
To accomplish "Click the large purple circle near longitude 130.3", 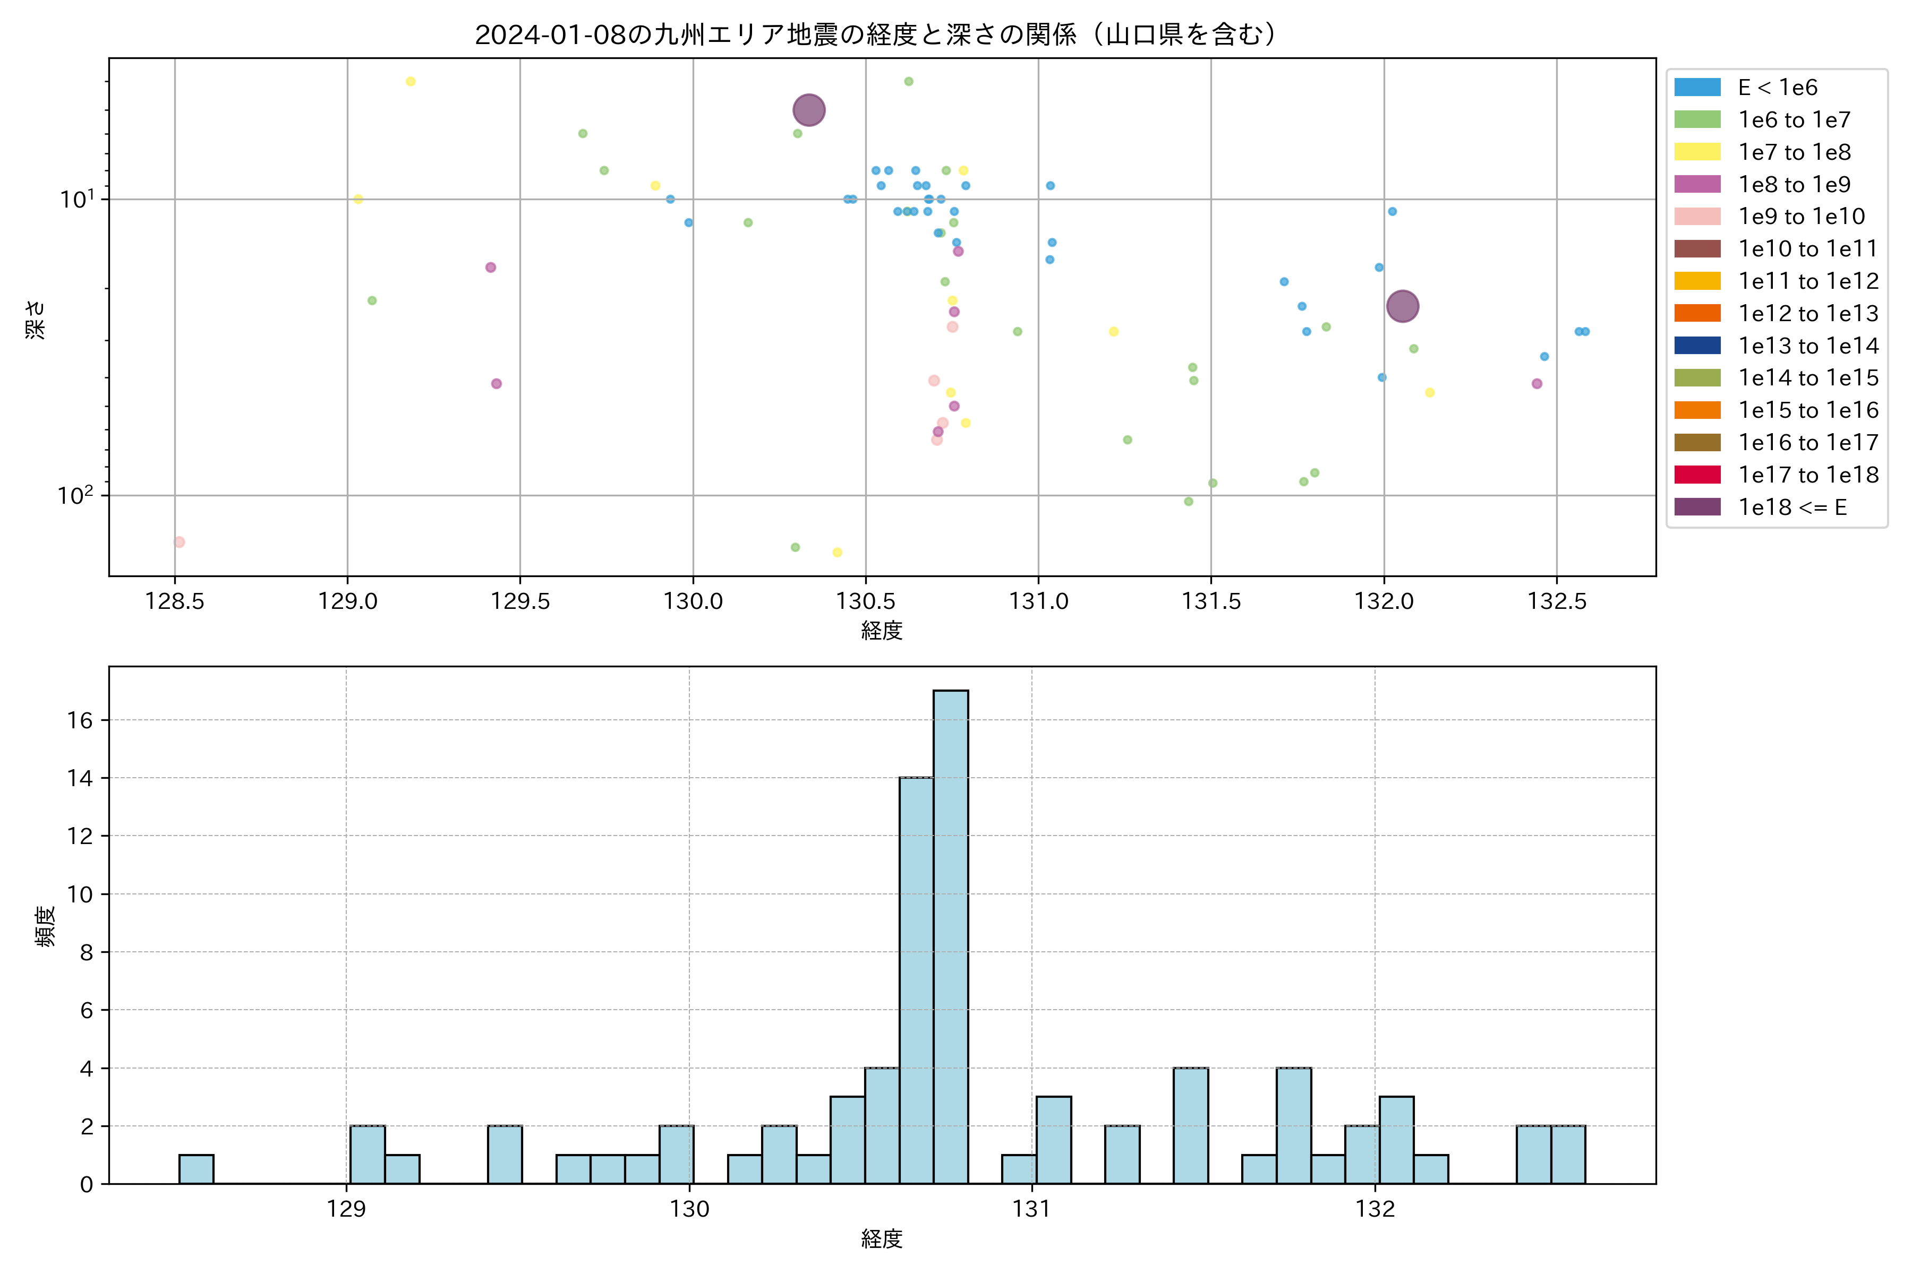I will pos(809,110).
